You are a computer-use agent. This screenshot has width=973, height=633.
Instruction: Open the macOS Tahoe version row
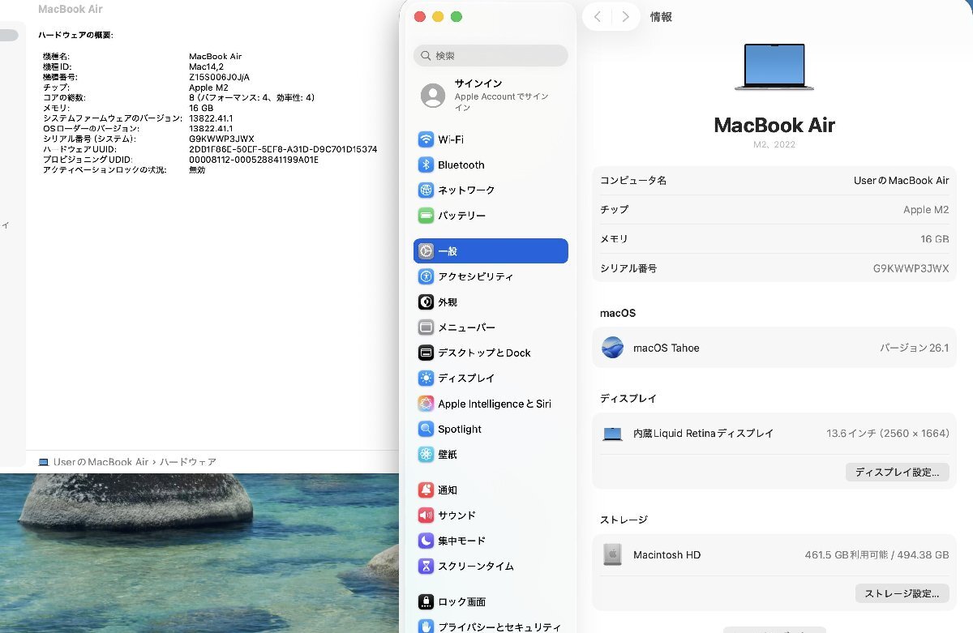pos(774,348)
